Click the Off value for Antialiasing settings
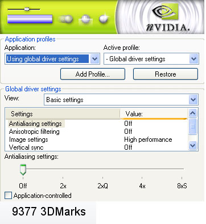 tap(128, 124)
